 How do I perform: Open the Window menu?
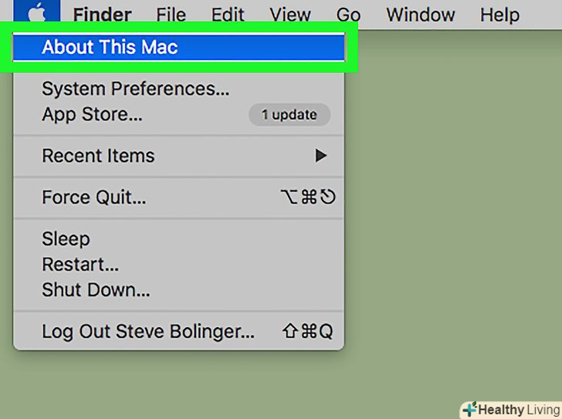coord(420,15)
